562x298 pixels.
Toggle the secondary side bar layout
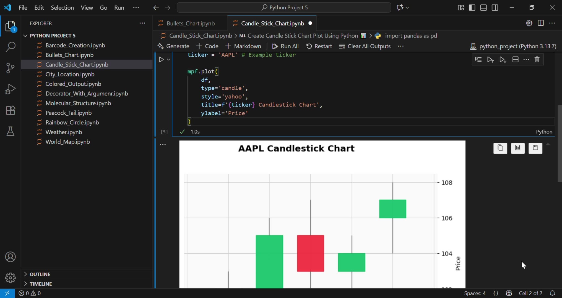495,7
